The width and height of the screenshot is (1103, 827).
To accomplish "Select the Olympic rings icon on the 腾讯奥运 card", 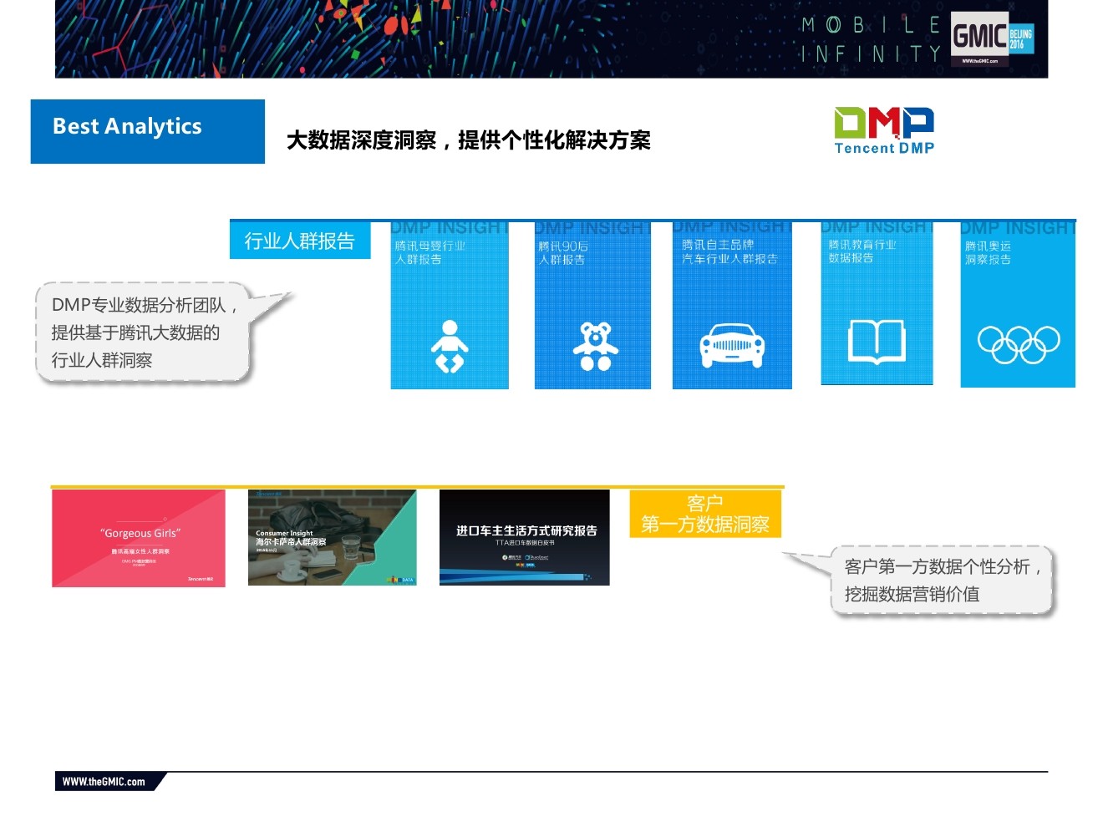I will 1019,344.
